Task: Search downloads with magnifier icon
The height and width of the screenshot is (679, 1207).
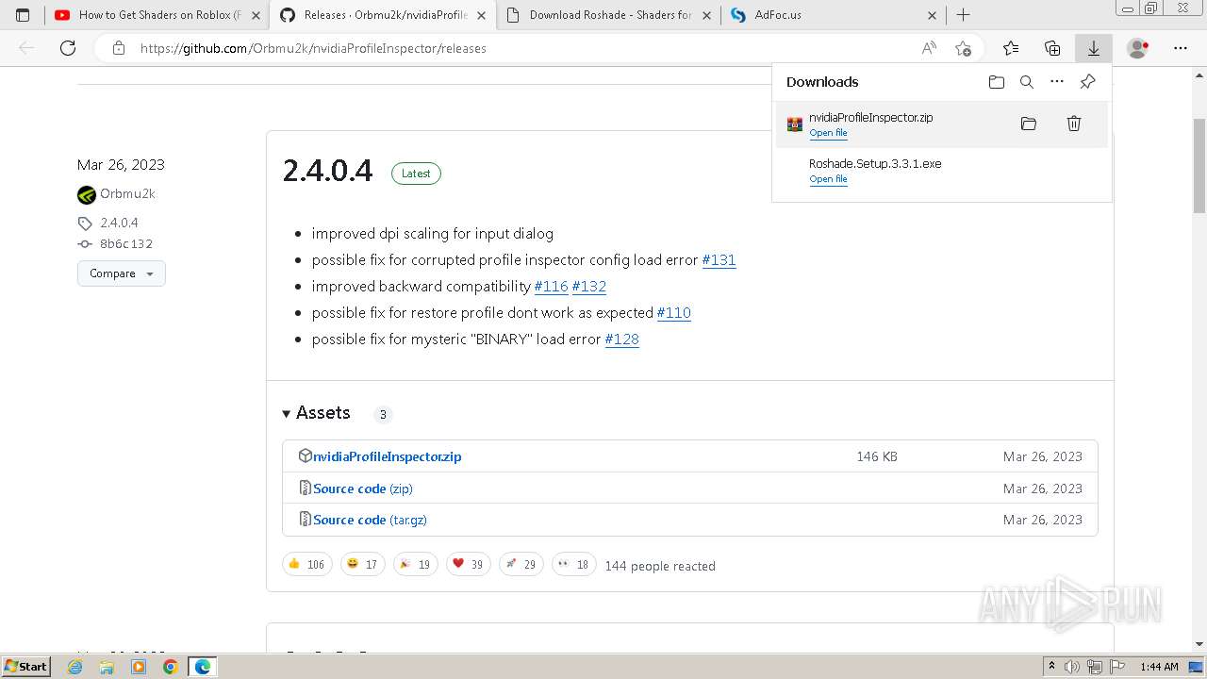Action: tap(1027, 82)
